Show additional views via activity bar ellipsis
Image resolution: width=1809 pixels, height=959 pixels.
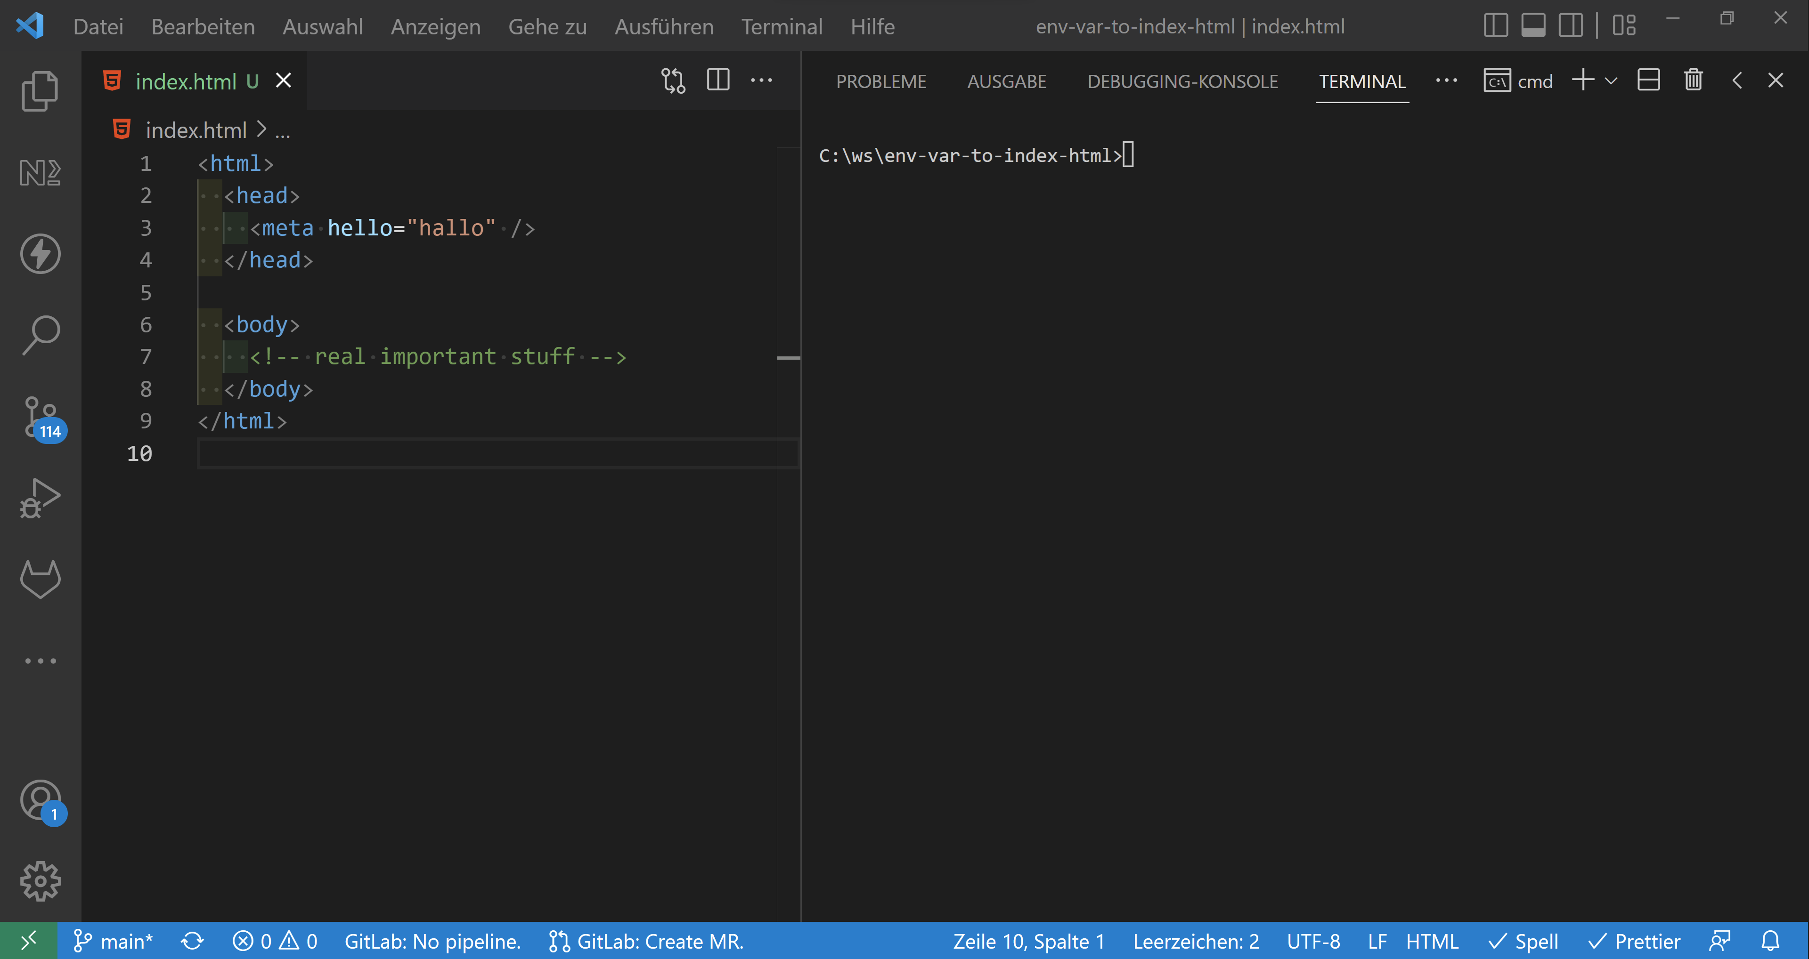pos(40,661)
